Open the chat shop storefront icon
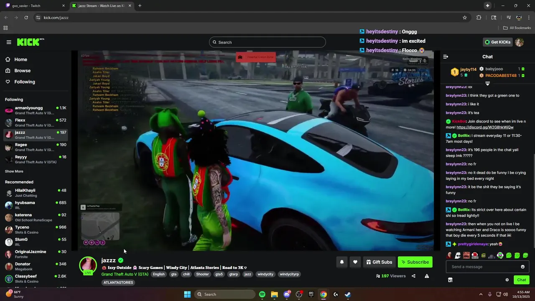535x301 pixels. (x=450, y=280)
